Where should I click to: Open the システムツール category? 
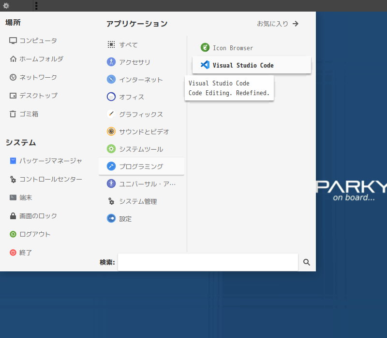click(141, 149)
